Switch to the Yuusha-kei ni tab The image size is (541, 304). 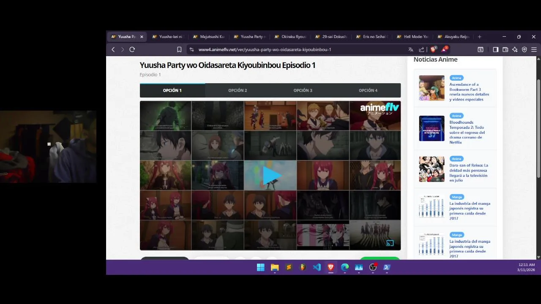[168, 37]
